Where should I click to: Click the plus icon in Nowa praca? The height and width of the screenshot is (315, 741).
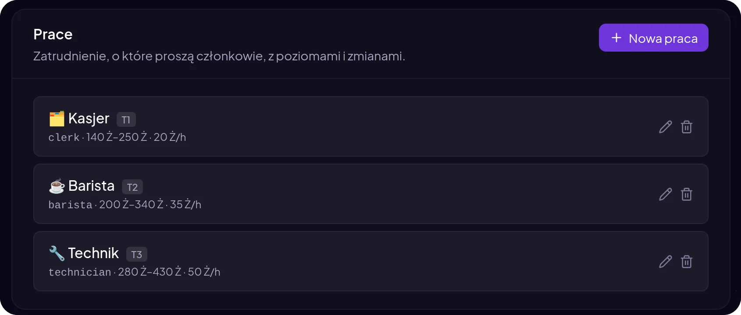[616, 38]
